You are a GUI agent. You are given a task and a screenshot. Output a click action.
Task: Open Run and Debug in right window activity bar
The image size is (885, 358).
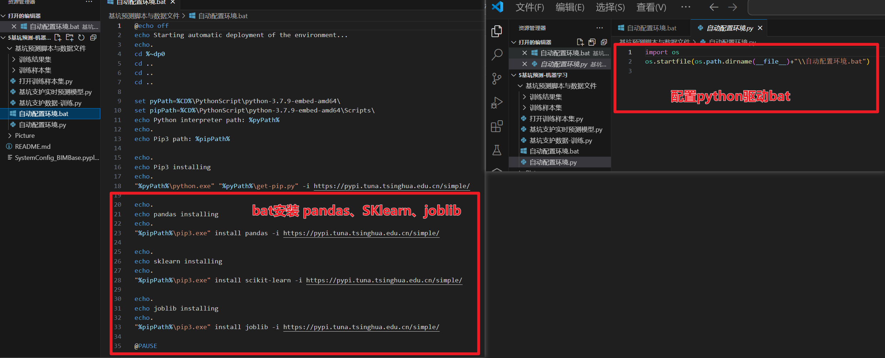(x=497, y=102)
